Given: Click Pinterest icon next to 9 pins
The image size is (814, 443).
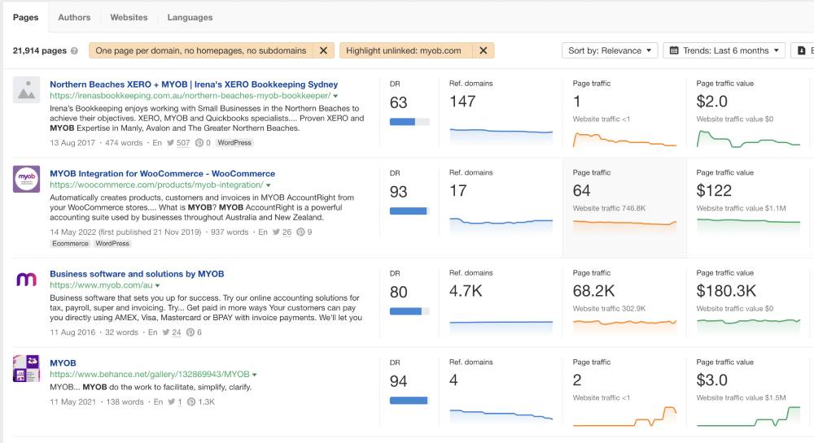Looking at the screenshot, I should 300,232.
